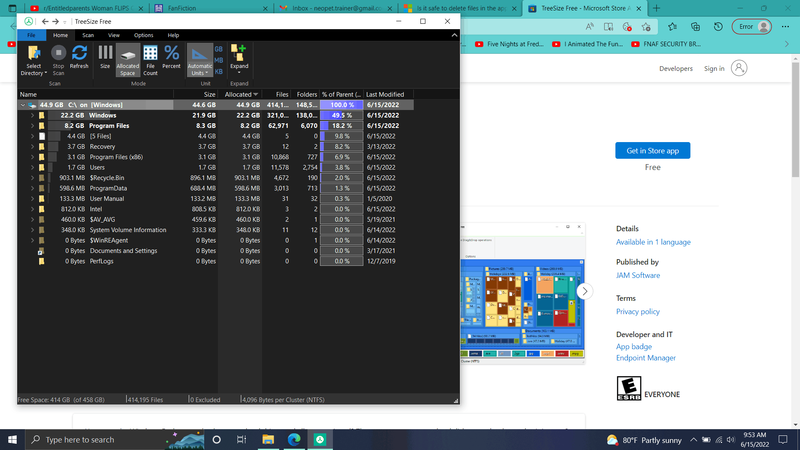Open File Explorer from the taskbar
Screen dimensions: 800x450
click(268, 440)
